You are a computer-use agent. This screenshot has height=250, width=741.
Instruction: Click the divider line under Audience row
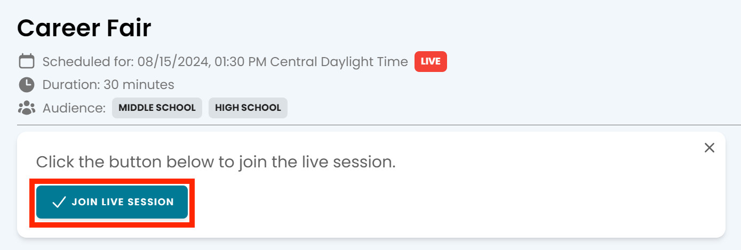point(379,125)
